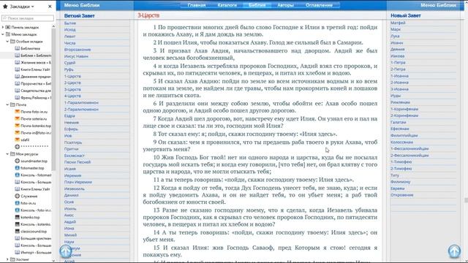The height and width of the screenshot is (263, 468).
Task: Click the Служение bookmark globe icon
Action: [18, 196]
